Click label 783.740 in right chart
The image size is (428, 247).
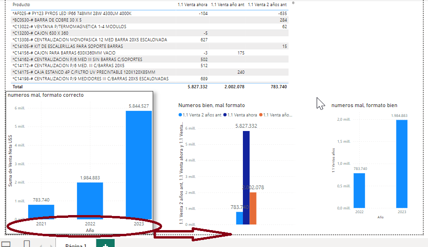tap(360, 169)
